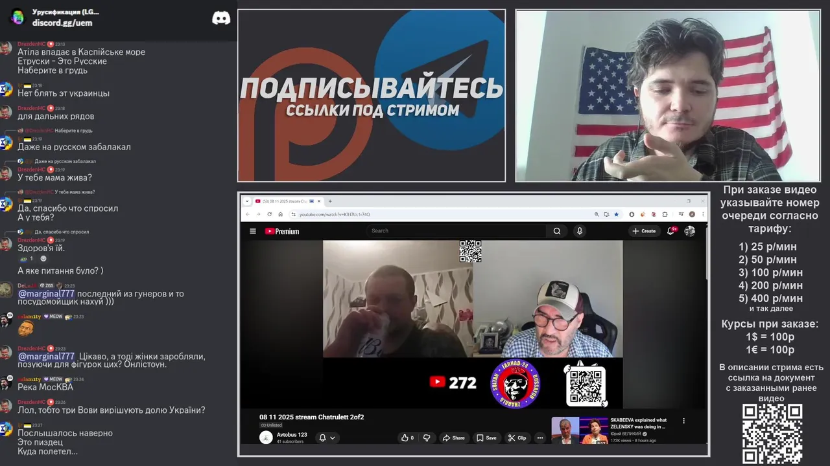Image resolution: width=830 pixels, height=466 pixels.
Task: Like the video with thumbs up
Action: [407, 438]
